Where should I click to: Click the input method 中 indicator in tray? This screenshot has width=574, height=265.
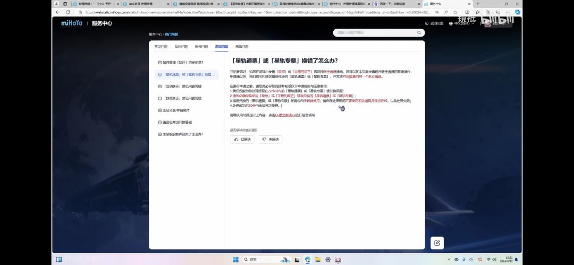click(x=471, y=260)
